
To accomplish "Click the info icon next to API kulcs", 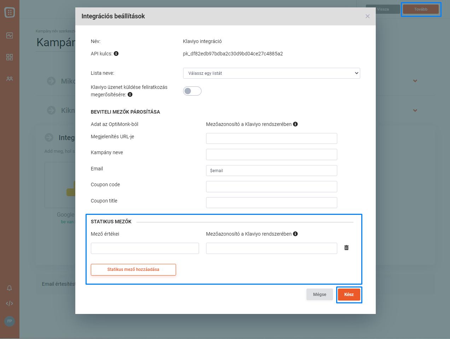I will pos(116,54).
